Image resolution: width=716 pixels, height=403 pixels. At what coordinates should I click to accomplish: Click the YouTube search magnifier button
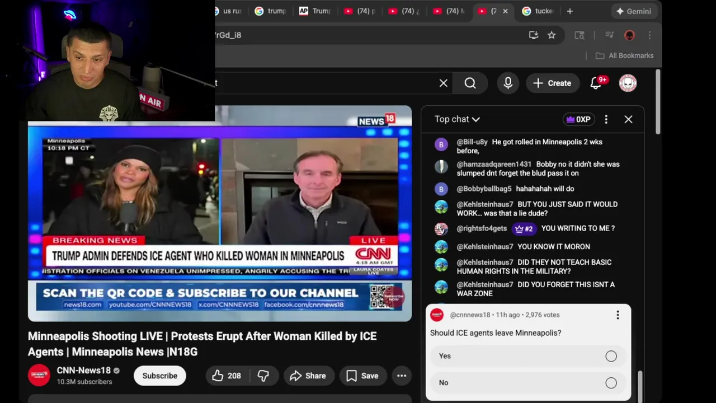coord(470,83)
